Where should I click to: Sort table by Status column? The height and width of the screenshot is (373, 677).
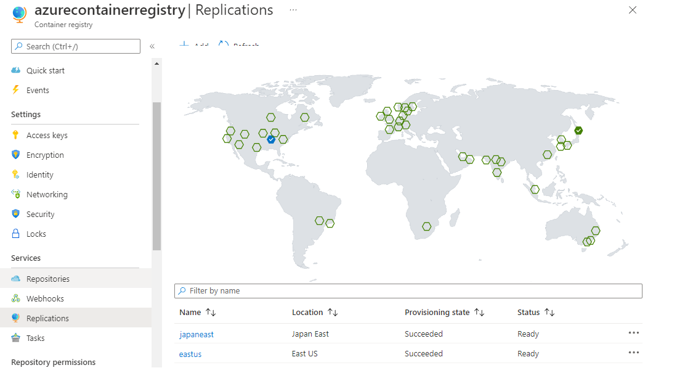(x=536, y=313)
